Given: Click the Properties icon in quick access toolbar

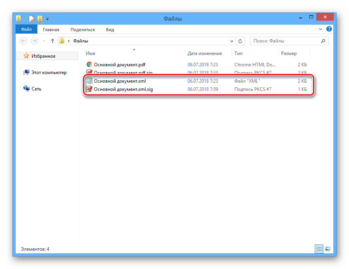Looking at the screenshot, I should [x=32, y=18].
